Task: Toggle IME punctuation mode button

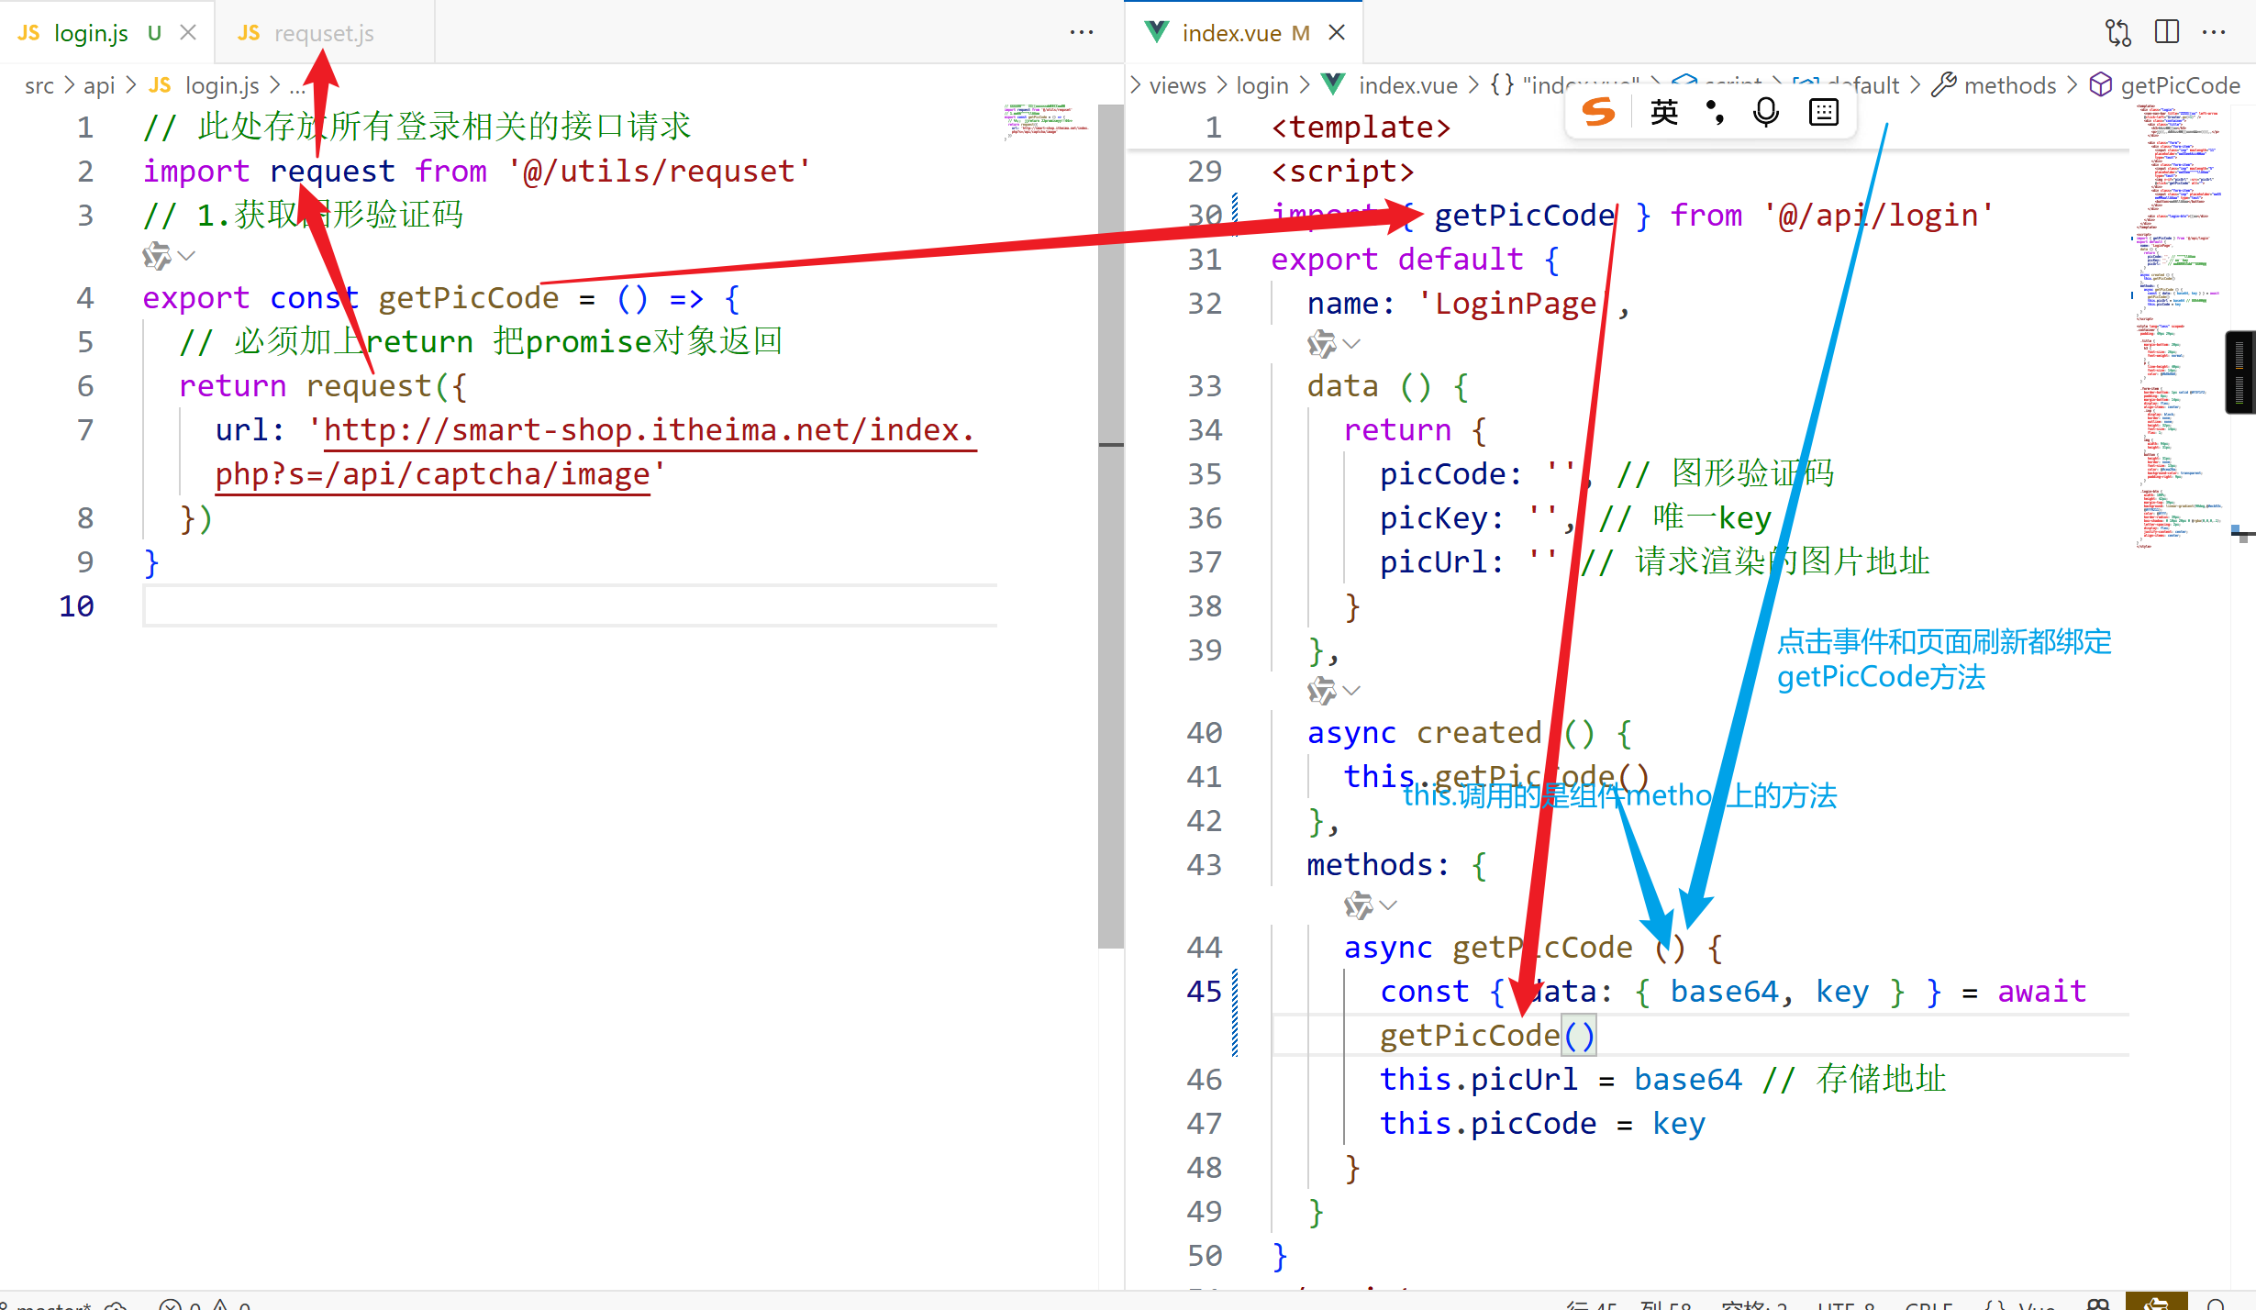Action: [x=1714, y=112]
